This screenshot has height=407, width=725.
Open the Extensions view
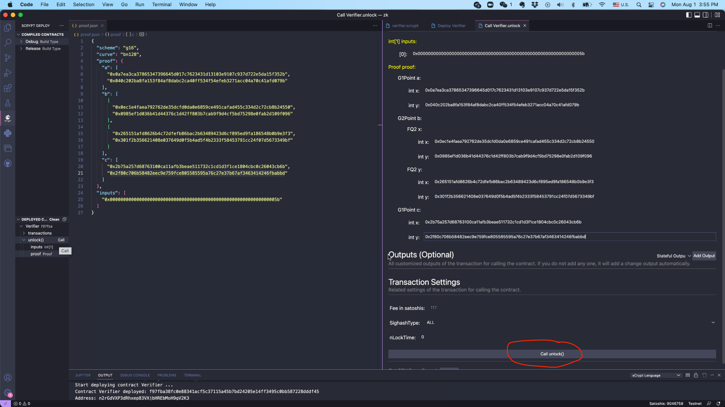click(x=8, y=88)
